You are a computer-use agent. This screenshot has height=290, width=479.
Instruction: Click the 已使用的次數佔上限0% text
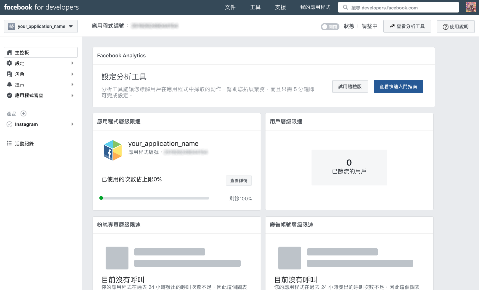click(132, 179)
